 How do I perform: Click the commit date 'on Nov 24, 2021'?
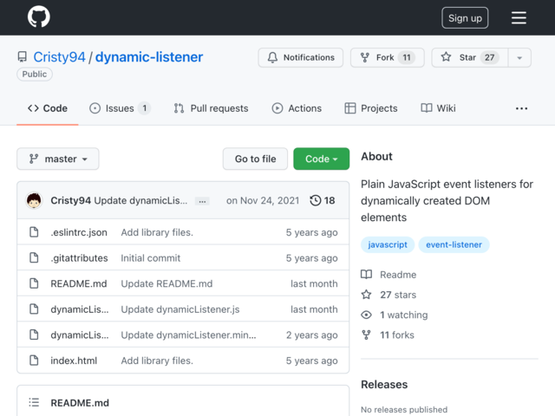263,200
